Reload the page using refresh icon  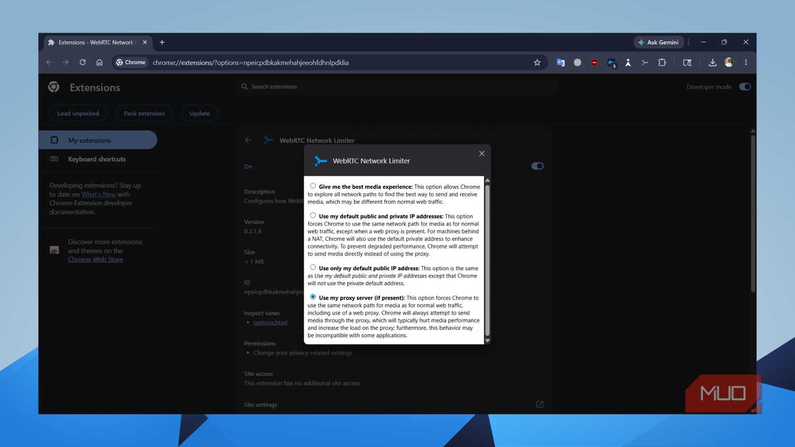(83, 62)
